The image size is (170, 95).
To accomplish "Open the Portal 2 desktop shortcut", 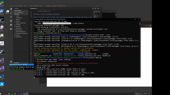I will (x=2, y=52).
